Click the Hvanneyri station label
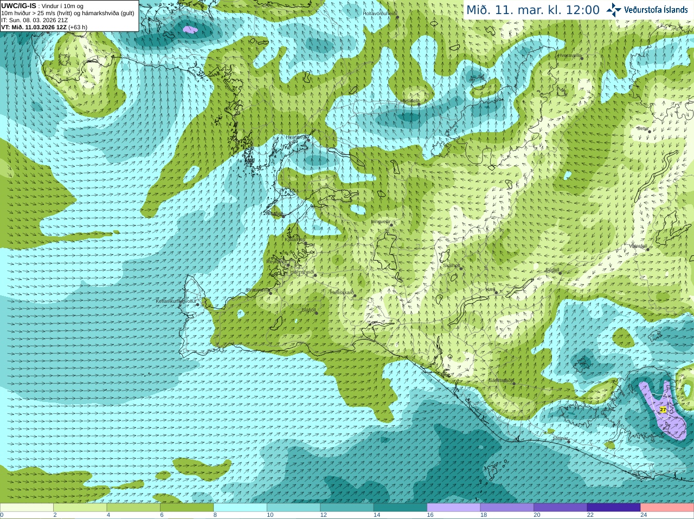694x519 pixels. 297,137
